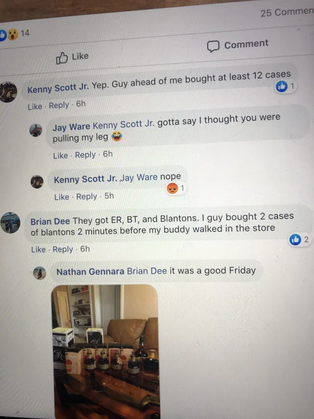The height and width of the screenshot is (419, 314).
Task: Open the wow reaction emoji beside 14
Action: tap(13, 34)
